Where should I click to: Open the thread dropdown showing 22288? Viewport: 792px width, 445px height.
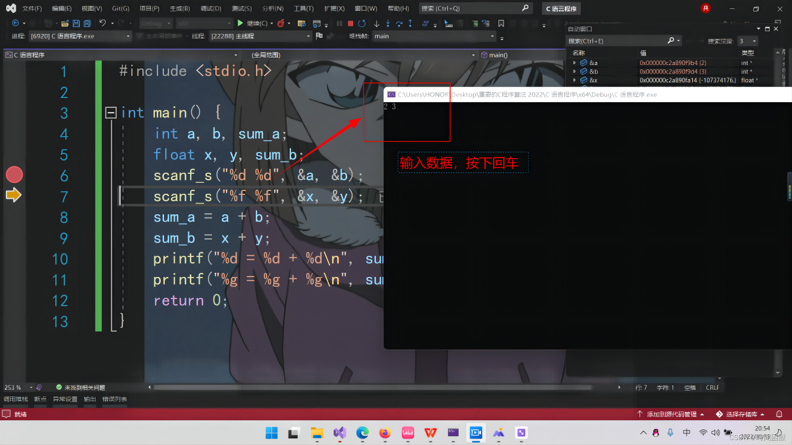coord(308,36)
